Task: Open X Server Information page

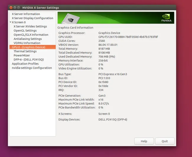Action: tap(26, 14)
